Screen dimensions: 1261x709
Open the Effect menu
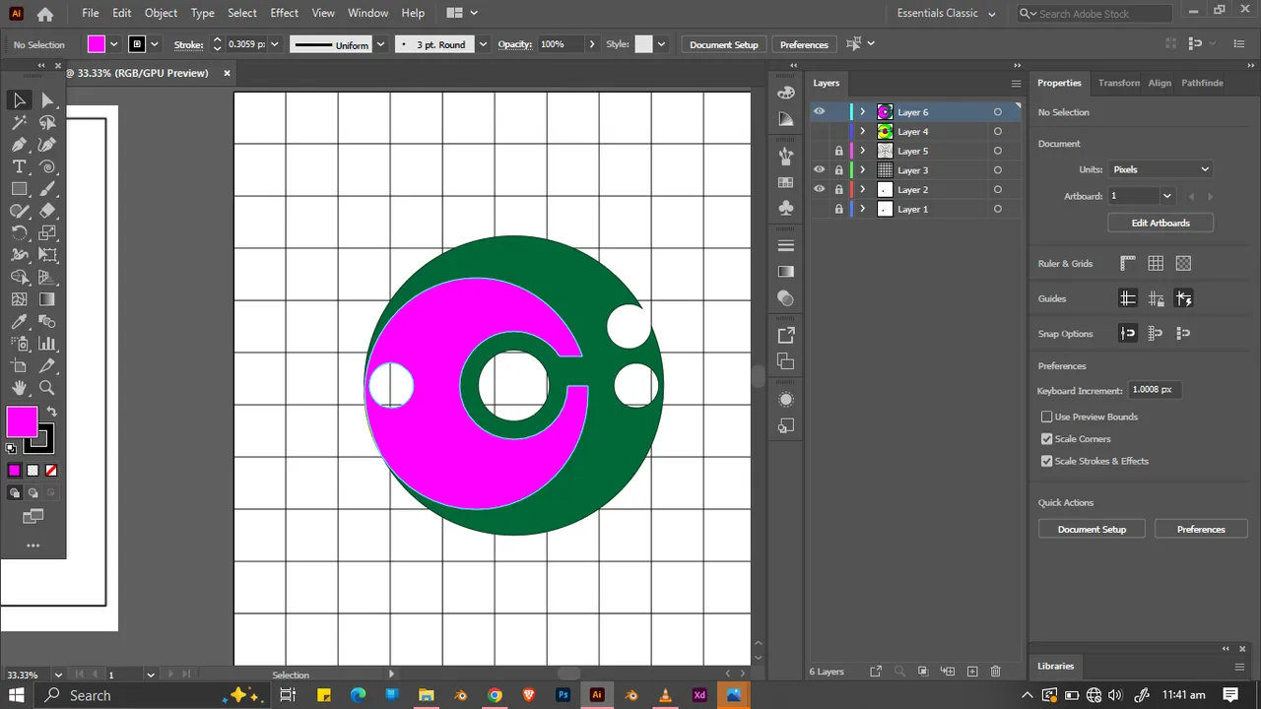click(x=284, y=13)
